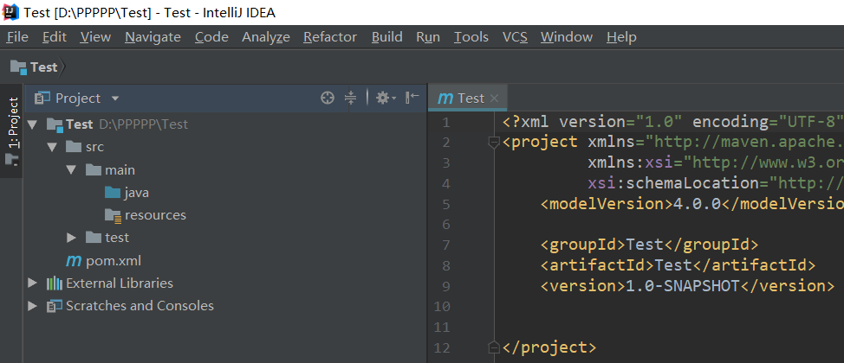Open the View menu
844x363 pixels.
[x=95, y=37]
